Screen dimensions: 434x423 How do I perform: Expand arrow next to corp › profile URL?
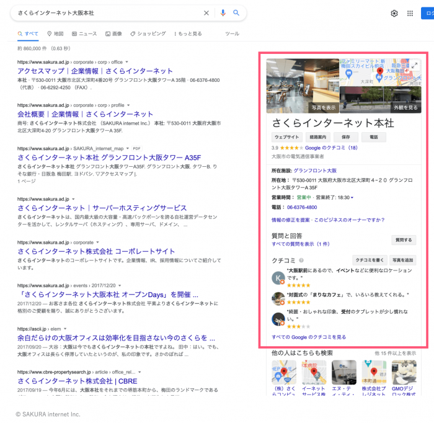point(128,105)
